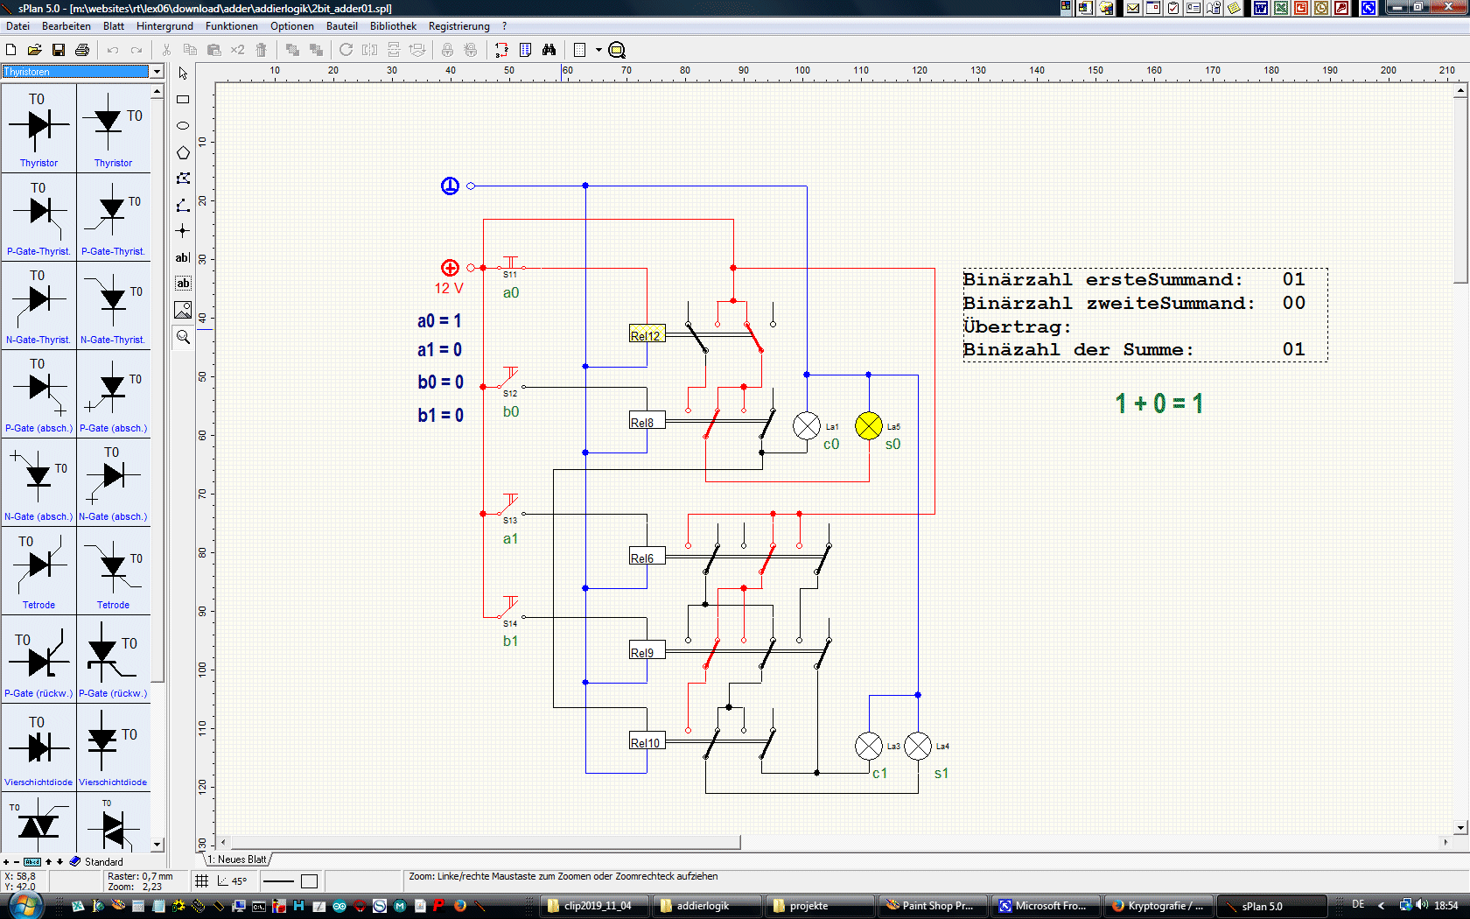
Task: Select the ellipse drawing tool
Action: pos(183,126)
